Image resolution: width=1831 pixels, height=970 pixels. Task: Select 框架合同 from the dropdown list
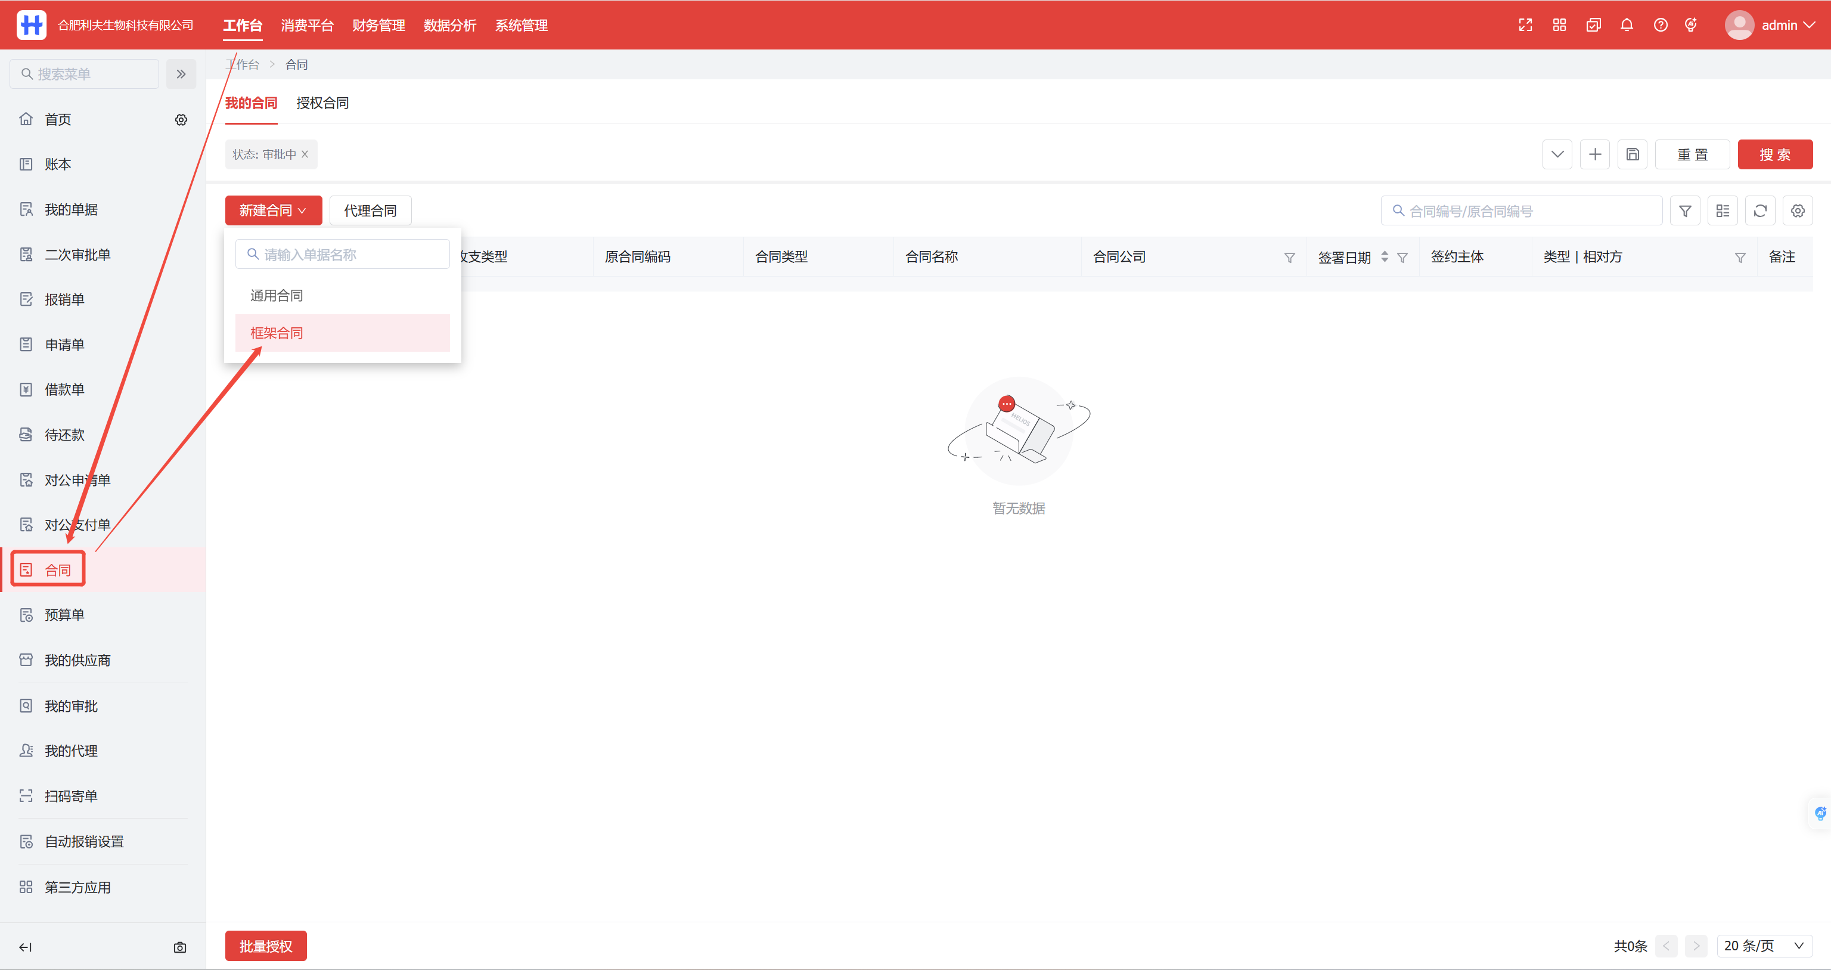pyautogui.click(x=277, y=333)
